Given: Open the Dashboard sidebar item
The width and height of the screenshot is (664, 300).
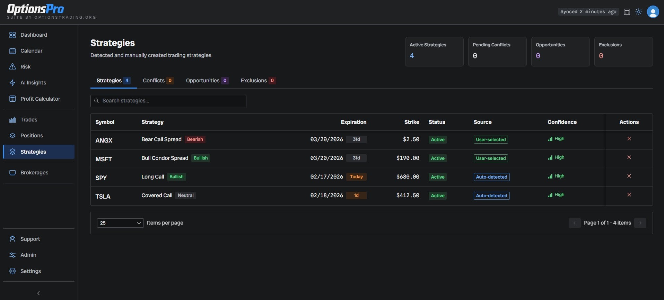Looking at the screenshot, I should coord(39,35).
